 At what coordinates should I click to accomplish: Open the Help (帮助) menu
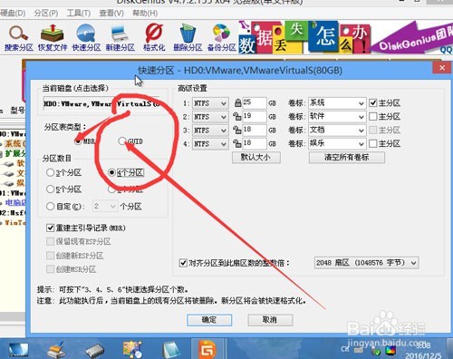[x=145, y=14]
